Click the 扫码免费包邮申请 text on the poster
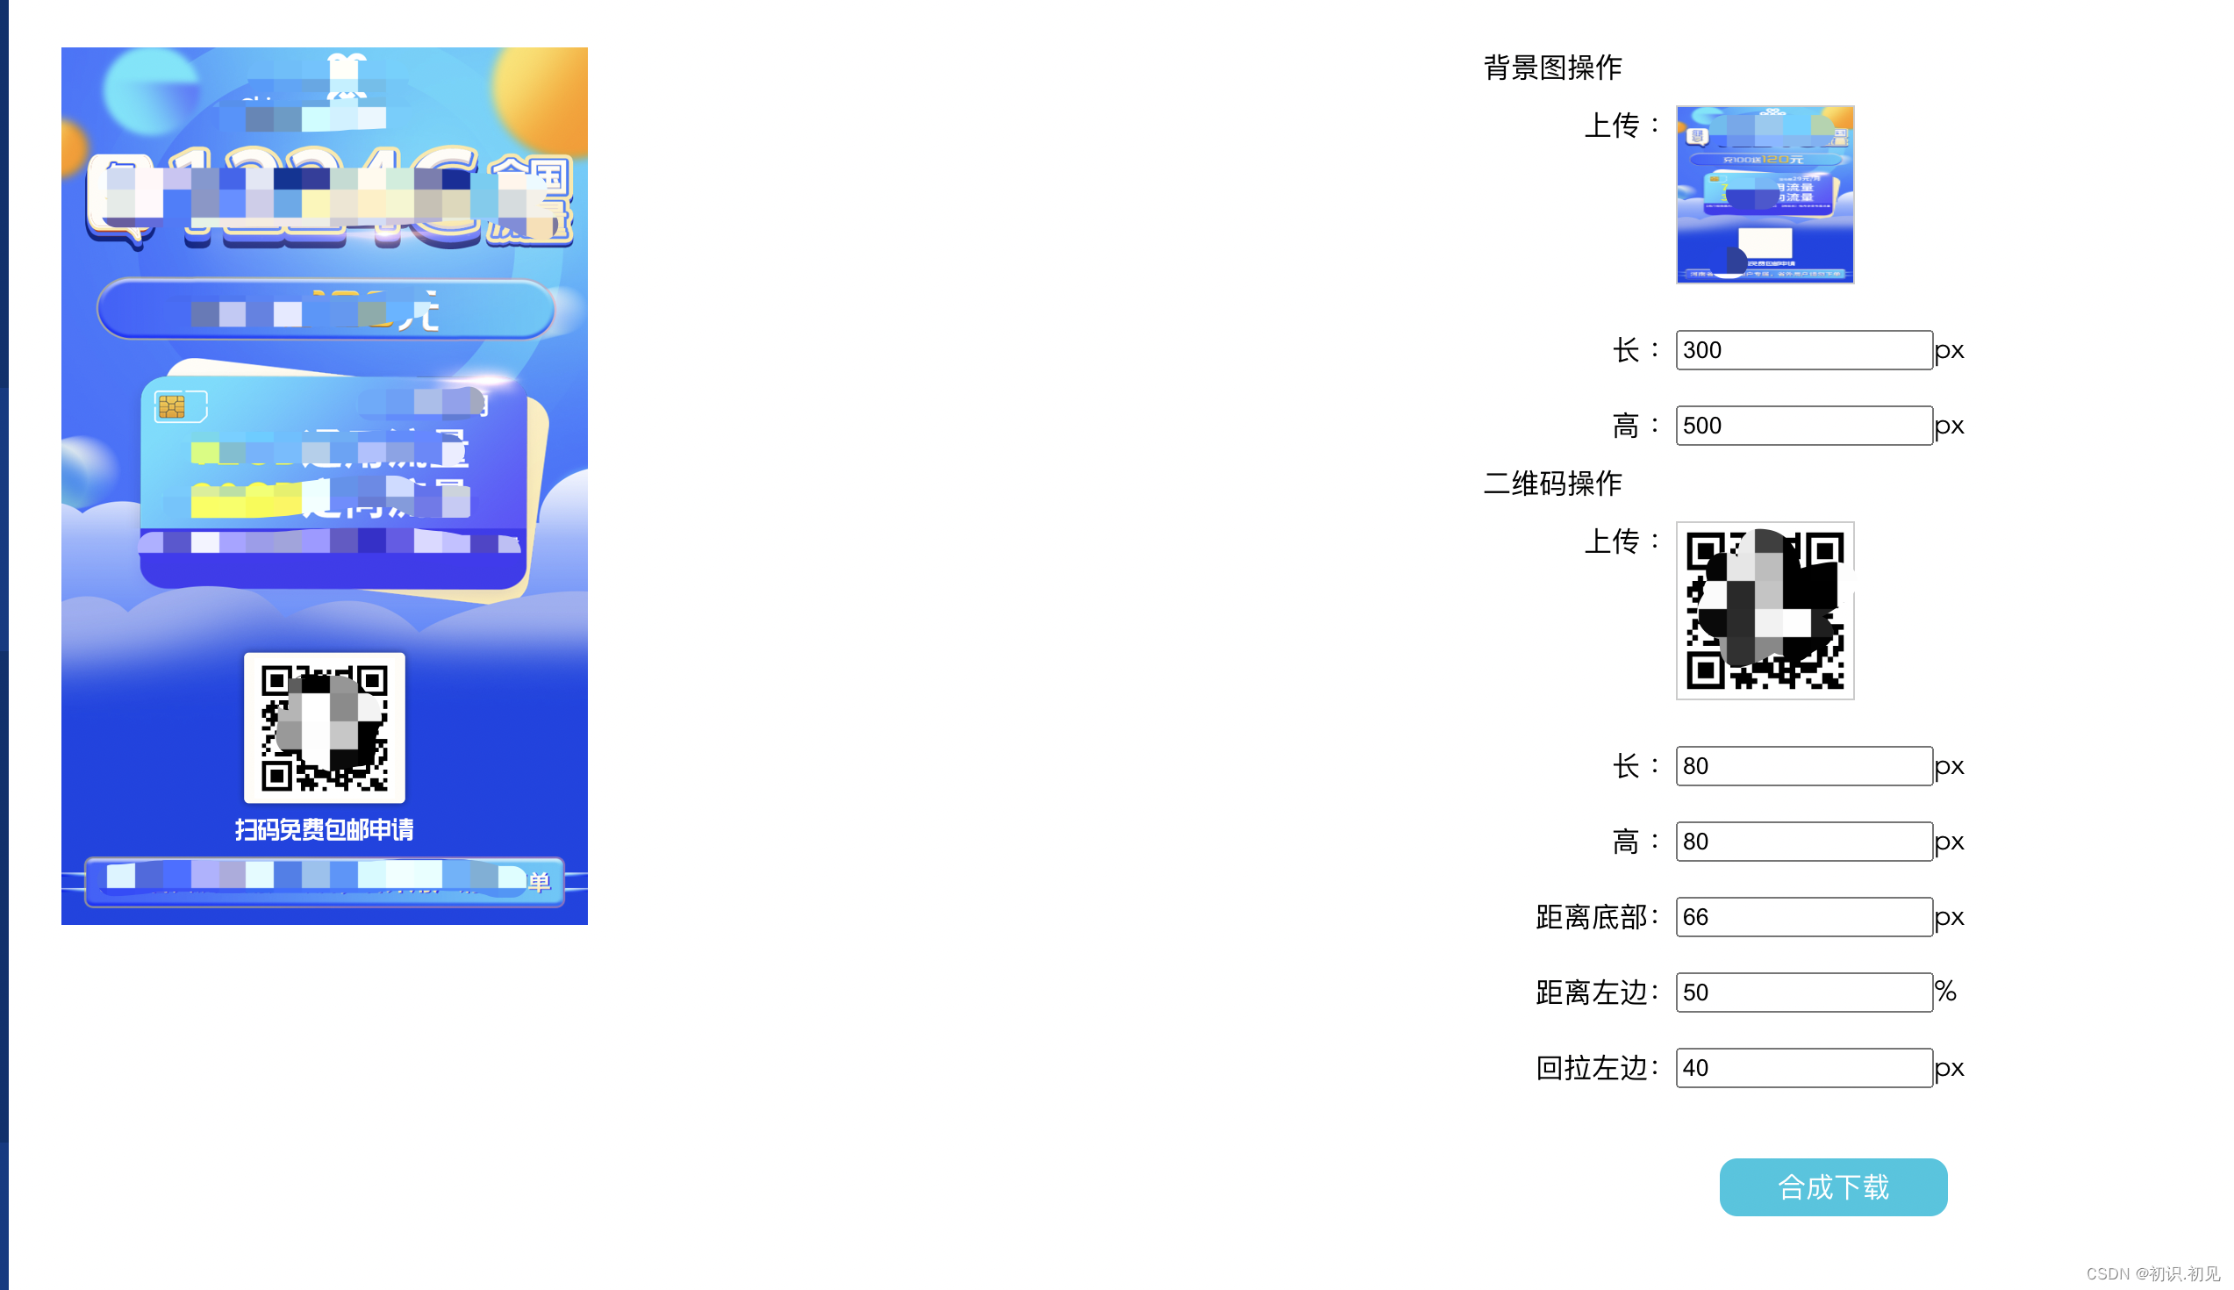The width and height of the screenshot is (2234, 1290). 324,829
